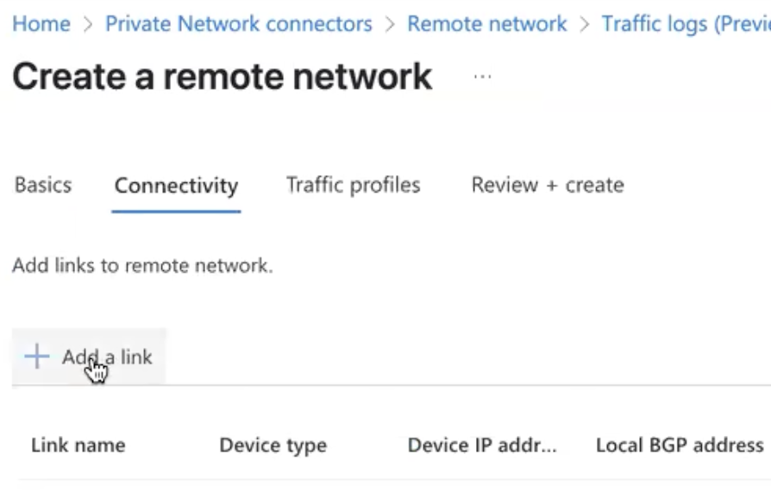This screenshot has width=771, height=492.
Task: Click the Add a link button label
Action: [107, 357]
